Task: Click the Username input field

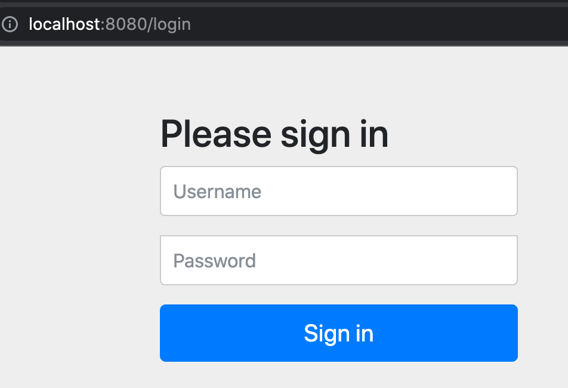Action: (x=338, y=191)
